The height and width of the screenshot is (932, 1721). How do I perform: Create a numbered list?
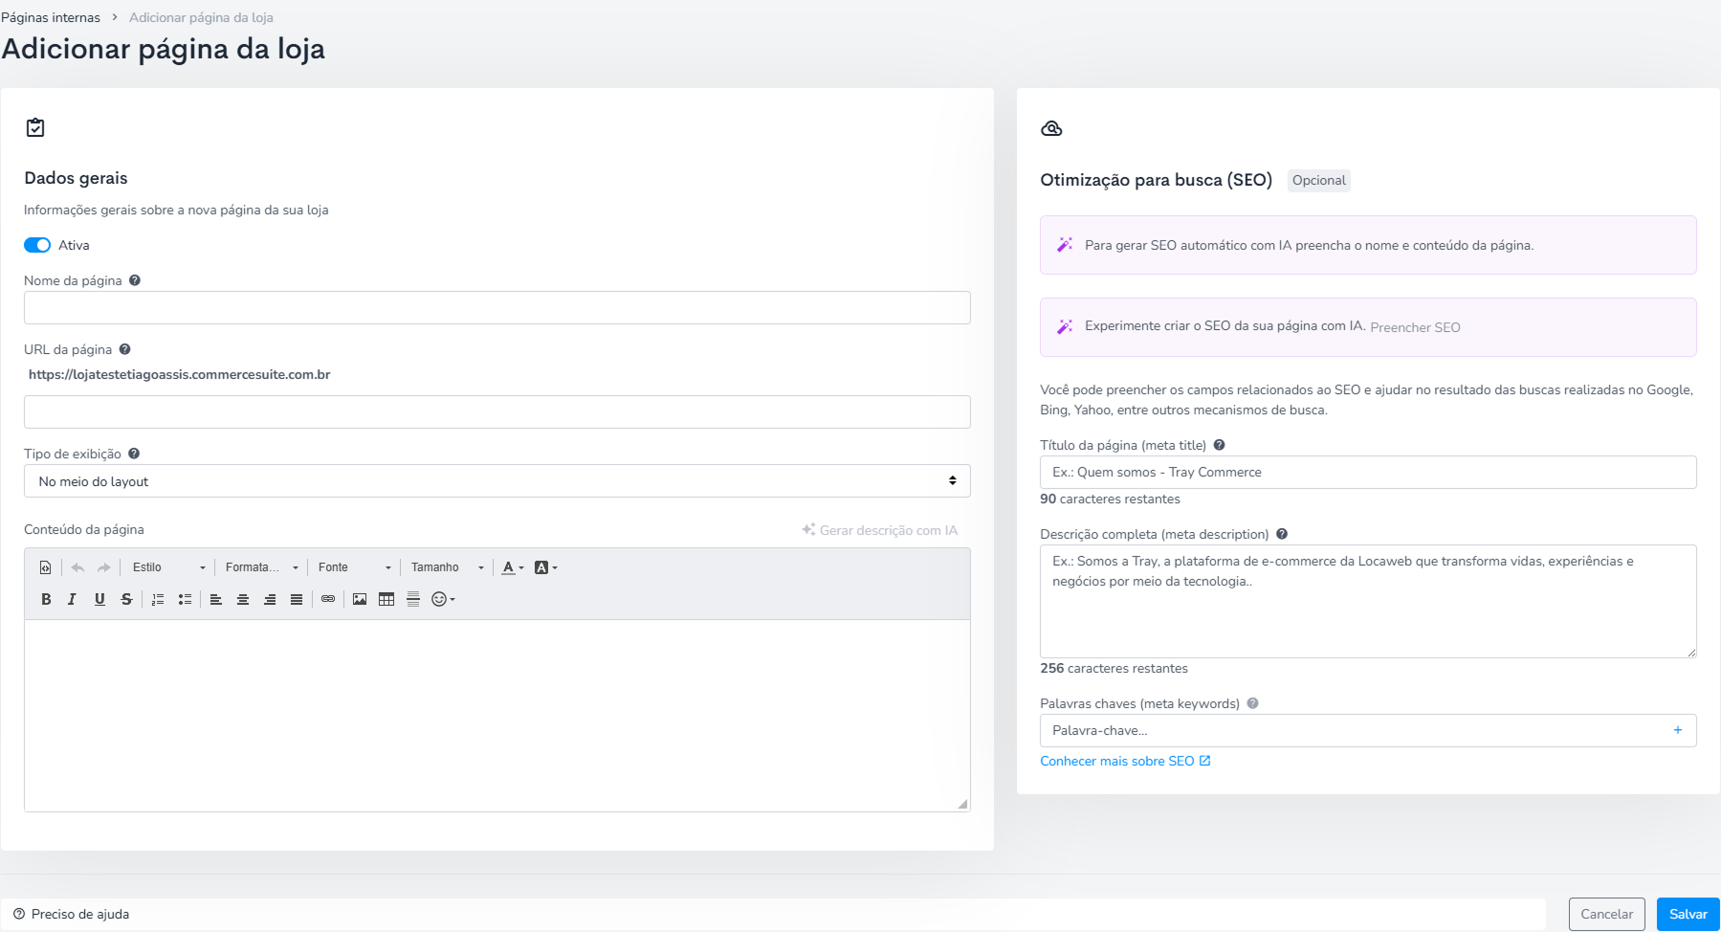tap(158, 599)
